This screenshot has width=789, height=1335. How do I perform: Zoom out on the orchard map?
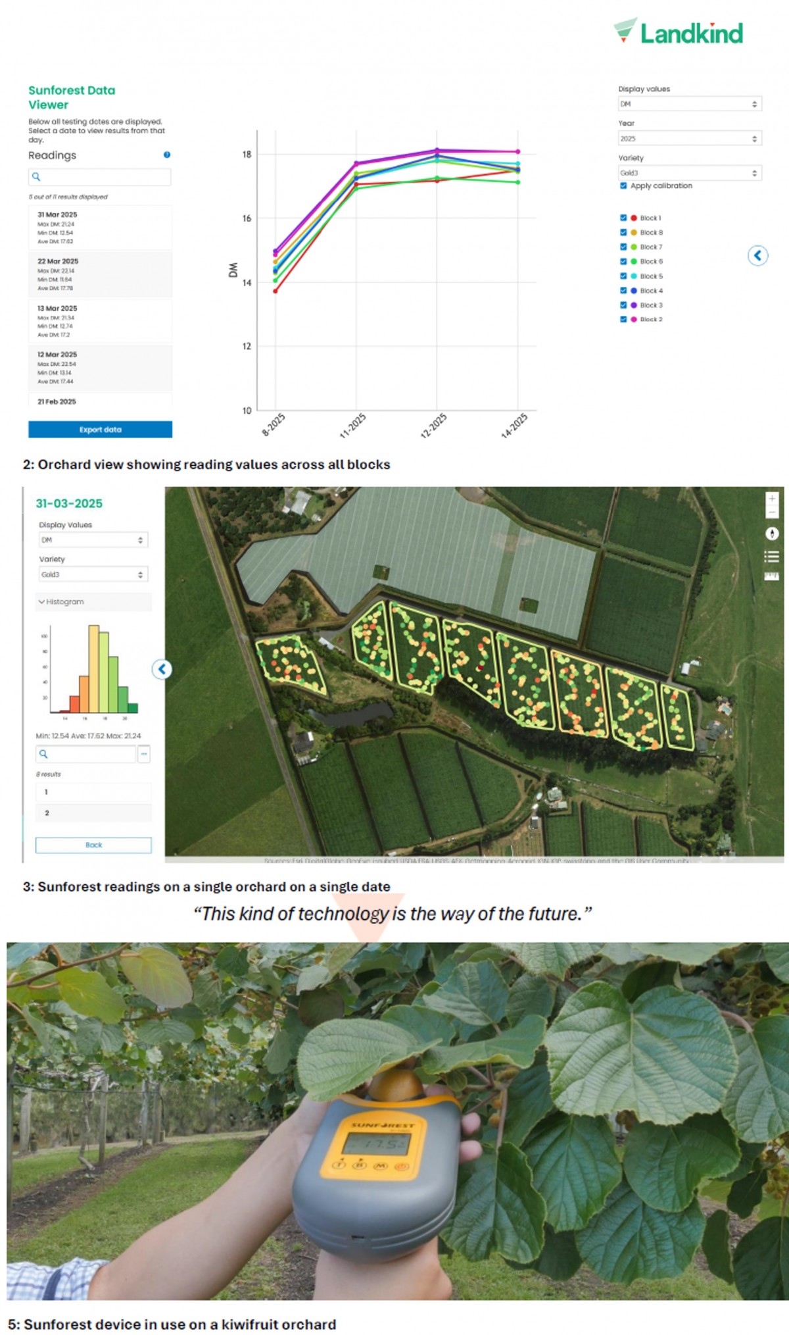(773, 513)
